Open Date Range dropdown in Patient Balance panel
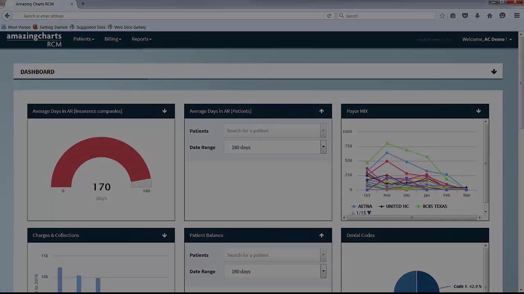524x294 pixels. 275,271
